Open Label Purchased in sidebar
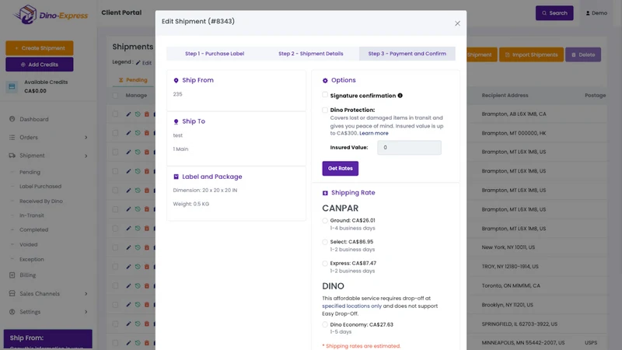 (x=40, y=187)
